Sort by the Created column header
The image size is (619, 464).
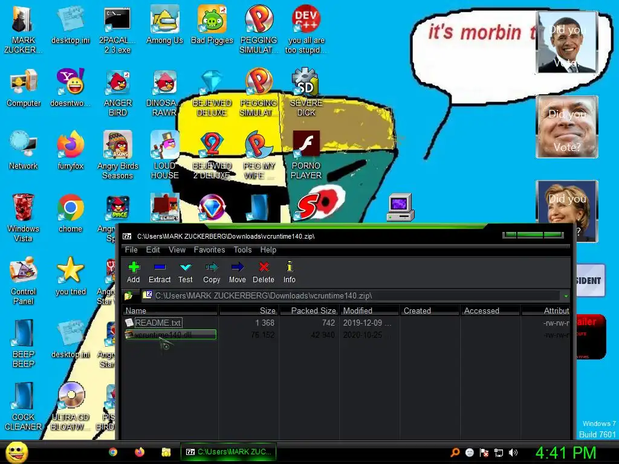(x=430, y=311)
